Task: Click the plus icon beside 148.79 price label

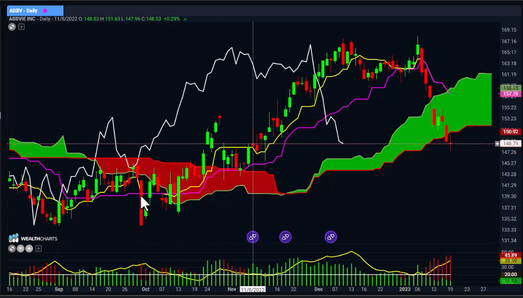Action: (x=497, y=144)
